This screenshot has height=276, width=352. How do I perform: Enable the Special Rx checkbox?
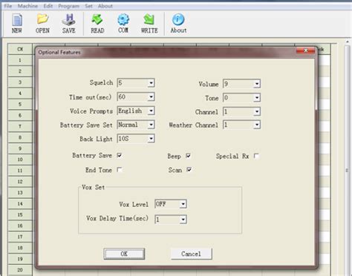pyautogui.click(x=256, y=156)
